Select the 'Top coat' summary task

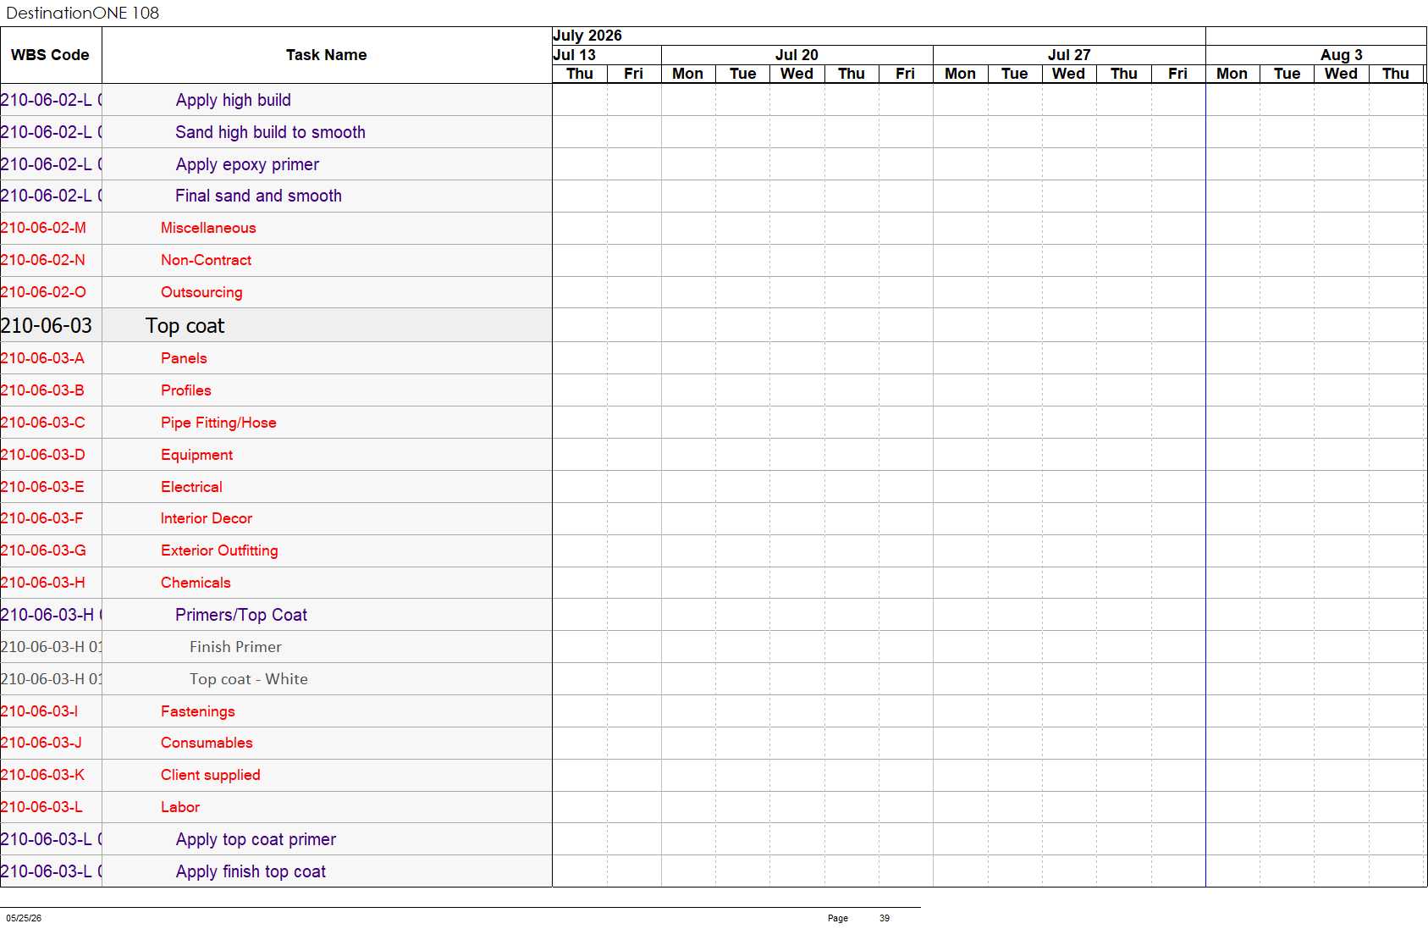tap(185, 325)
